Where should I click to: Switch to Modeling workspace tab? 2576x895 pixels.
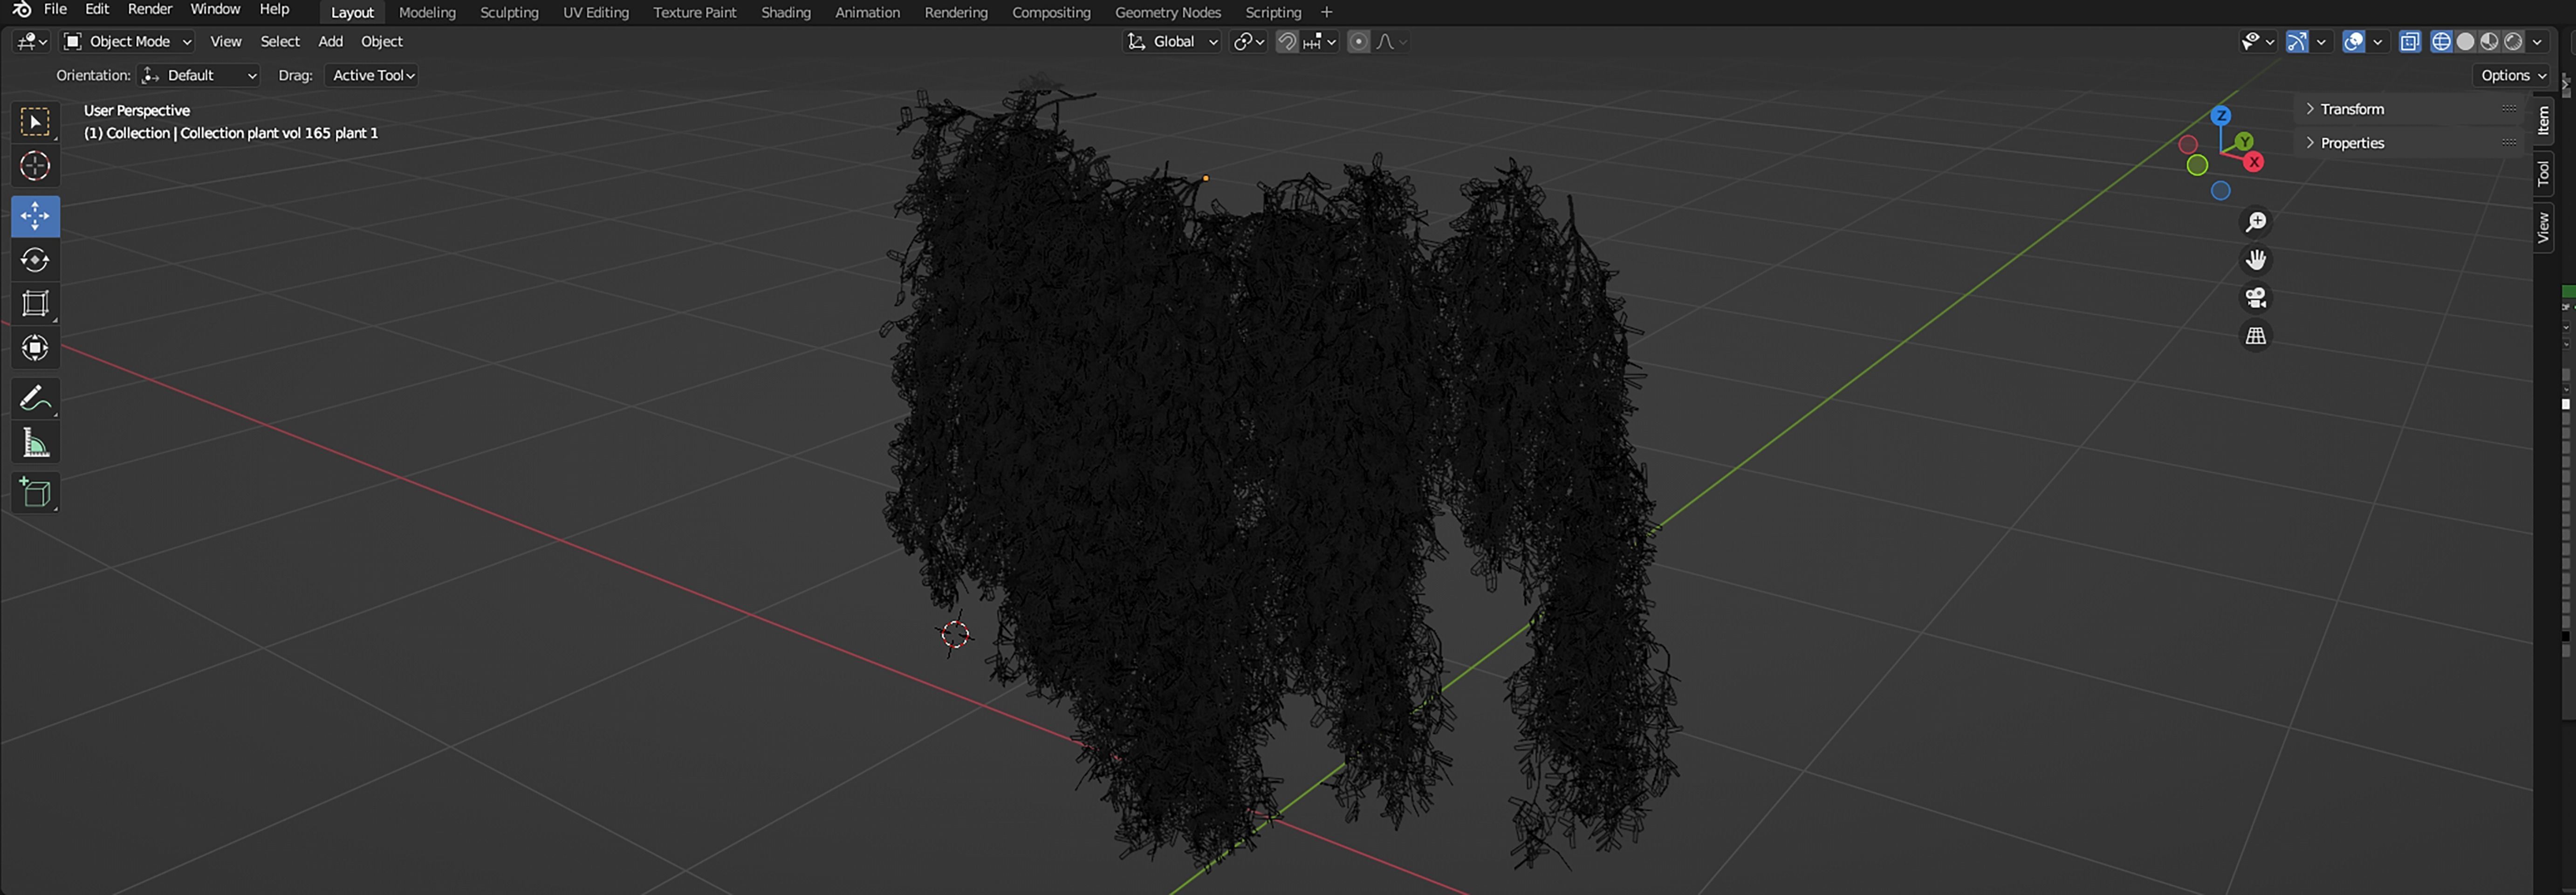[x=427, y=12]
